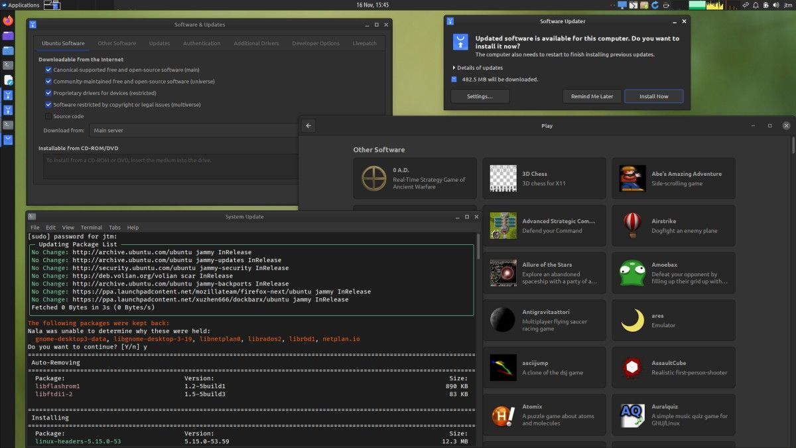Click the AssaultCube game icon
This screenshot has height=448, width=796.
pos(632,368)
